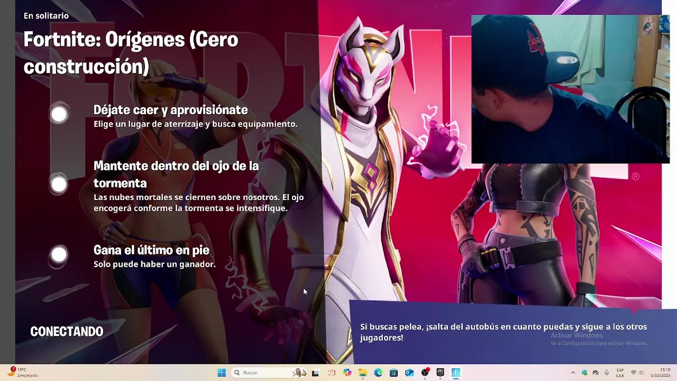The width and height of the screenshot is (677, 381).
Task: Open the clock showing 23:10
Action: (x=661, y=373)
